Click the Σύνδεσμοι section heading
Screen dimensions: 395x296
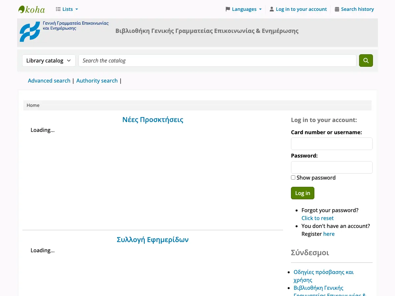310,253
